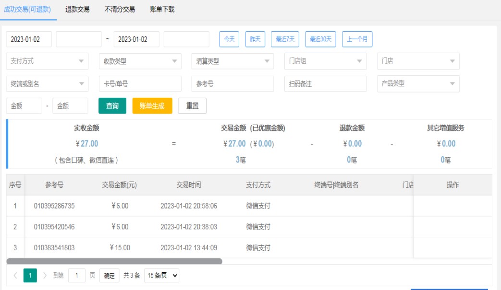Image resolution: width=501 pixels, height=290 pixels.
Task: Click the 重置 reset button
Action: pos(192,106)
